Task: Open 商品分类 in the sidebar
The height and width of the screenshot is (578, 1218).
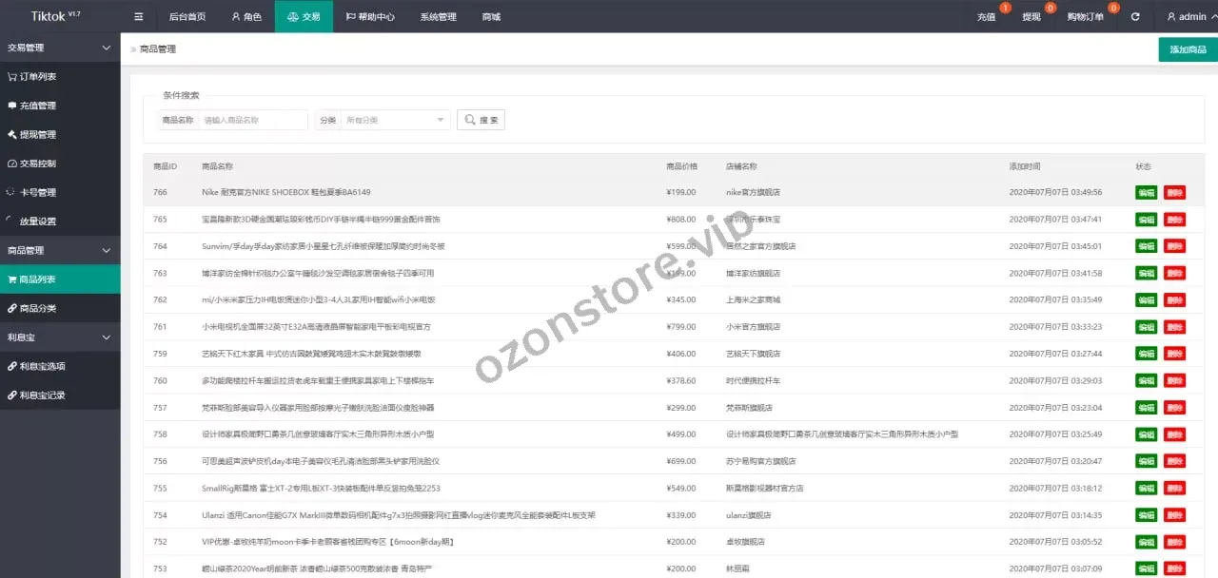Action: pos(38,308)
